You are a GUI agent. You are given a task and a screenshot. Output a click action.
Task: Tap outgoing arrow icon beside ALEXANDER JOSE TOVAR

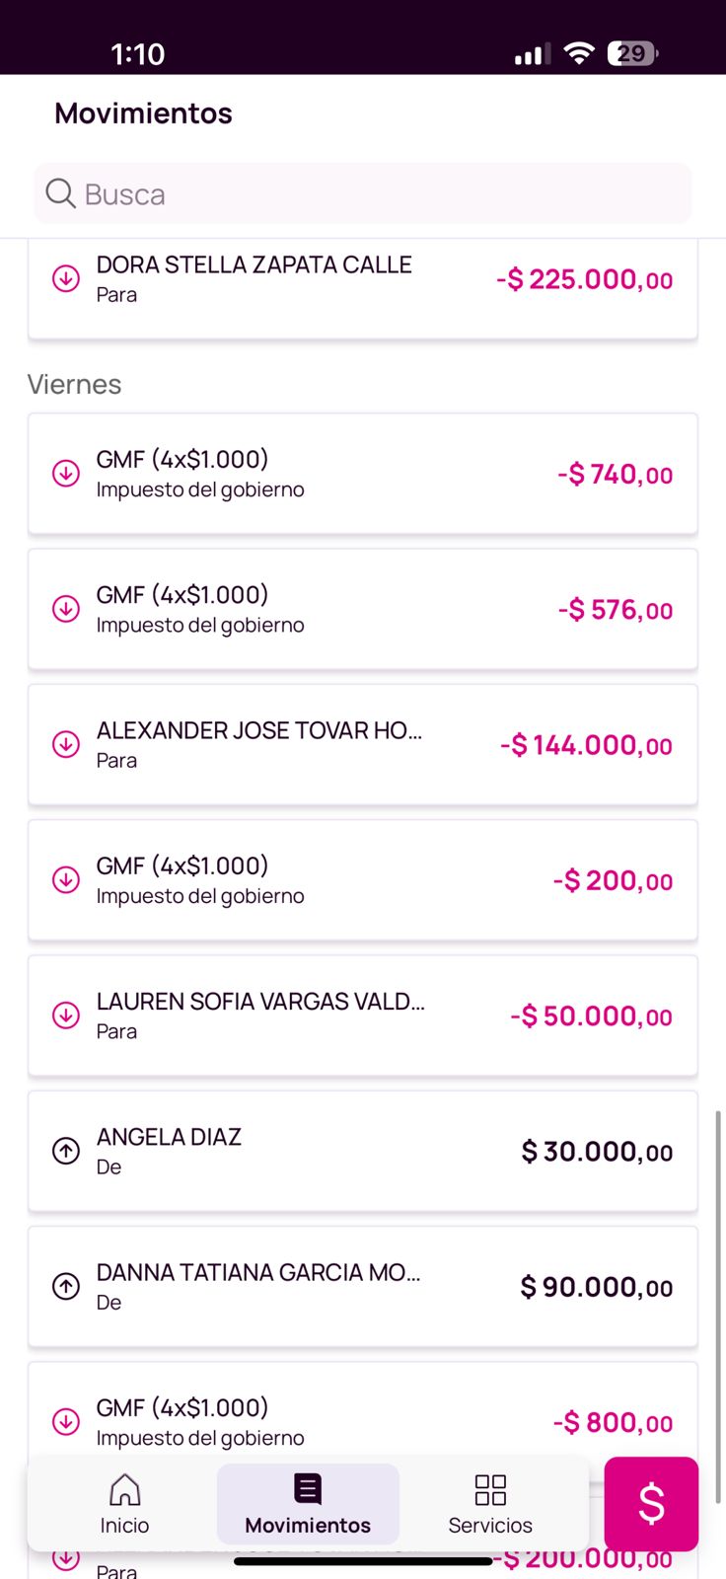point(66,744)
